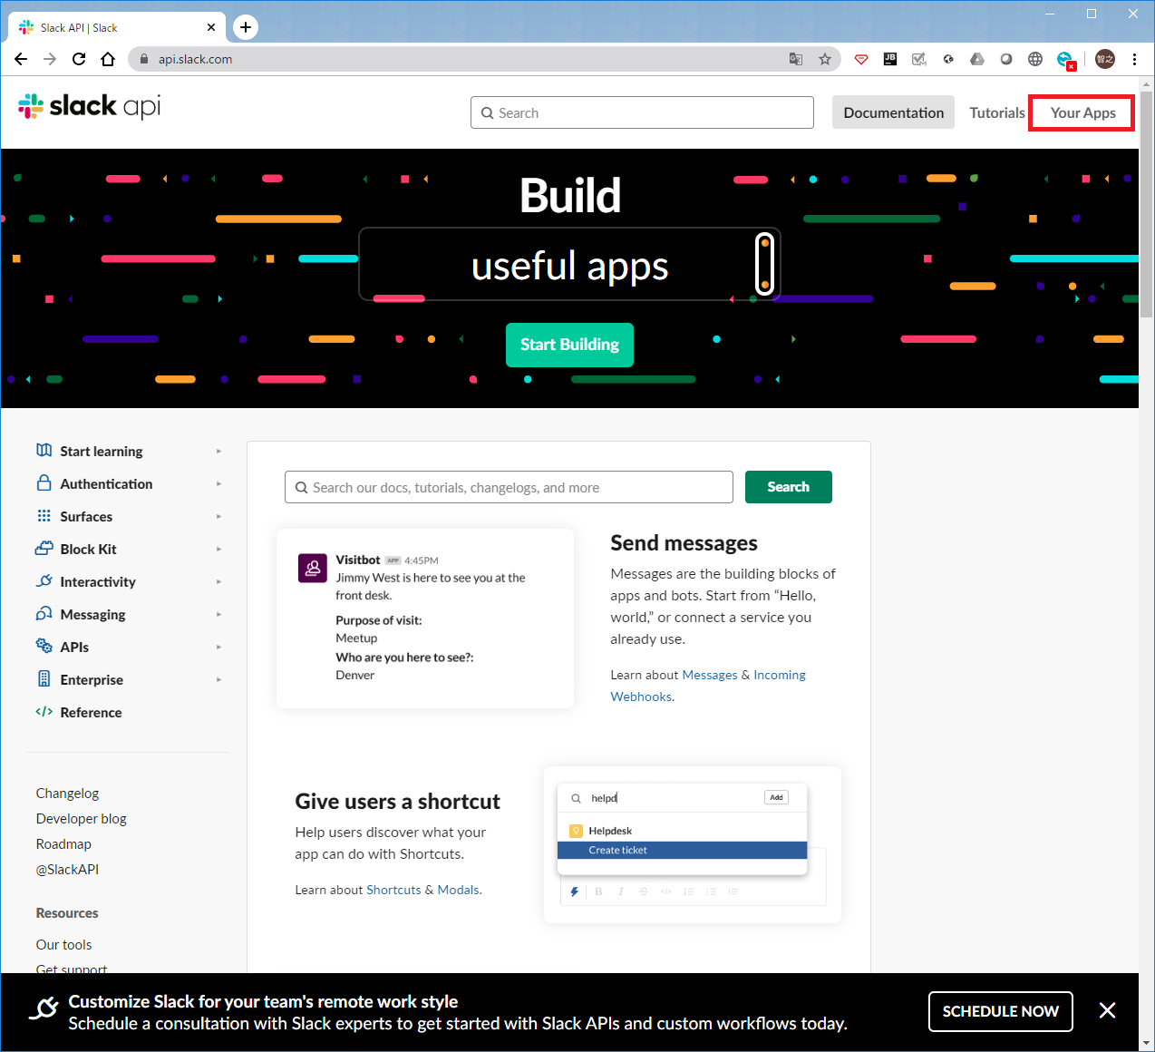Open the Reference sidebar item
This screenshot has width=1155, height=1052.
click(91, 712)
